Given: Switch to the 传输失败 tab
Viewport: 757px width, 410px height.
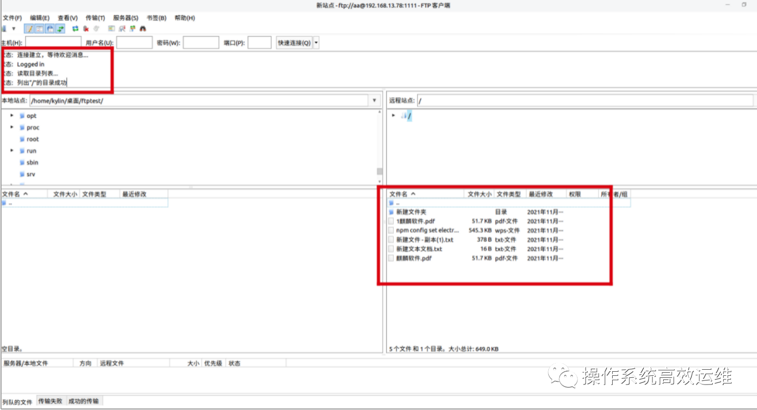Looking at the screenshot, I should [x=51, y=401].
